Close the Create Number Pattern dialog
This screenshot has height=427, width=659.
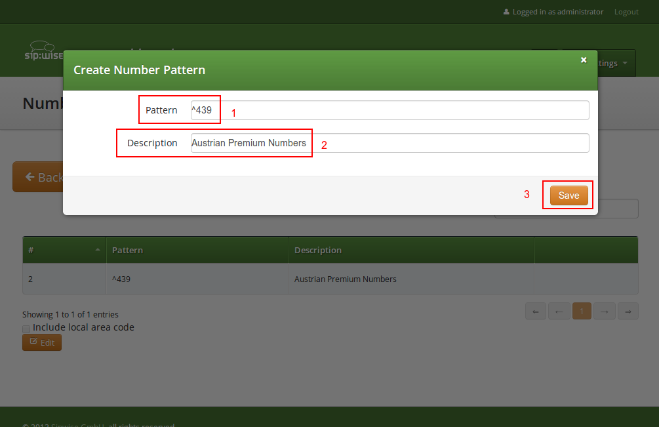[x=584, y=60]
